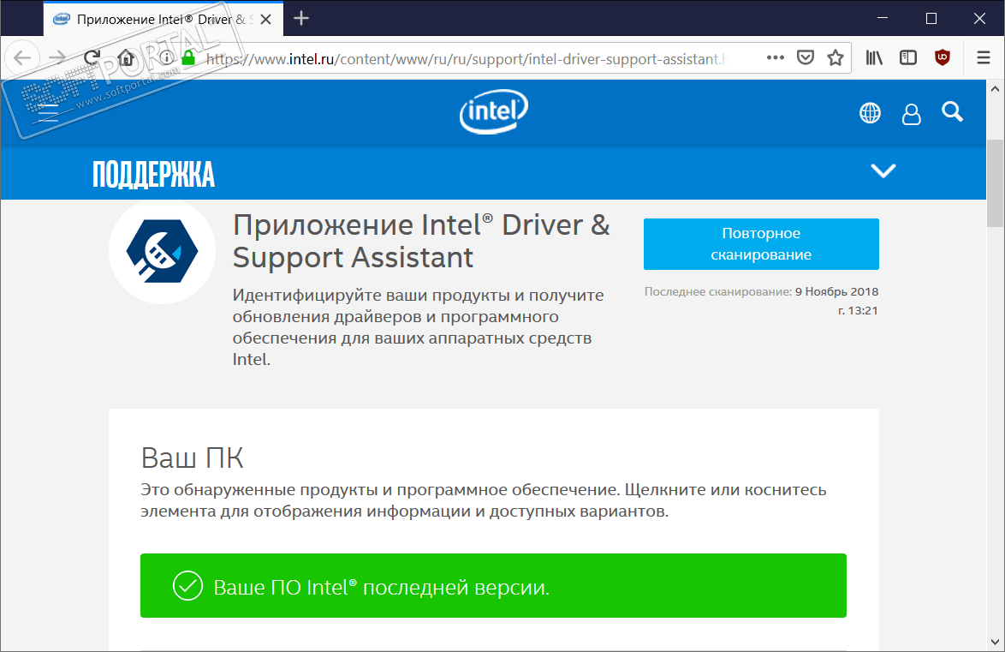Screen dimensions: 1005x652
Task: Open a new browser tab
Action: point(300,19)
